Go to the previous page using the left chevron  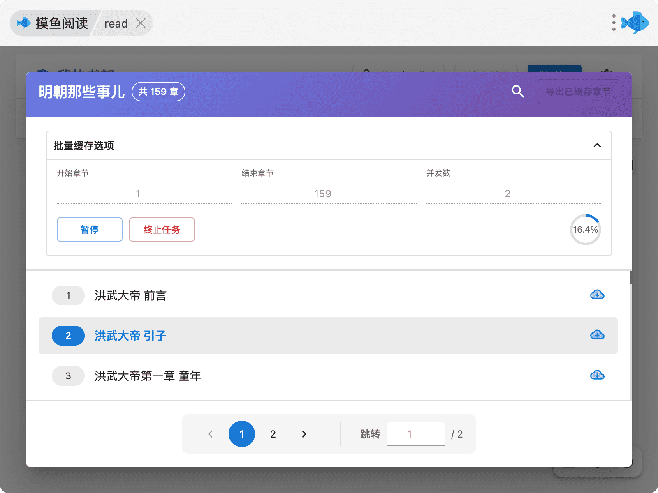coord(211,434)
